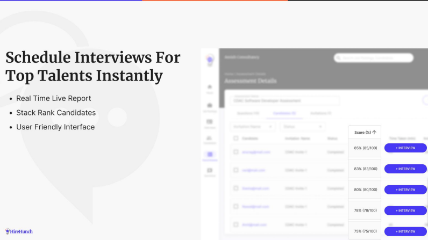Click the score cell '80% (80/100)'
Image resolution: width=428 pixels, height=240 pixels.
tap(366, 190)
